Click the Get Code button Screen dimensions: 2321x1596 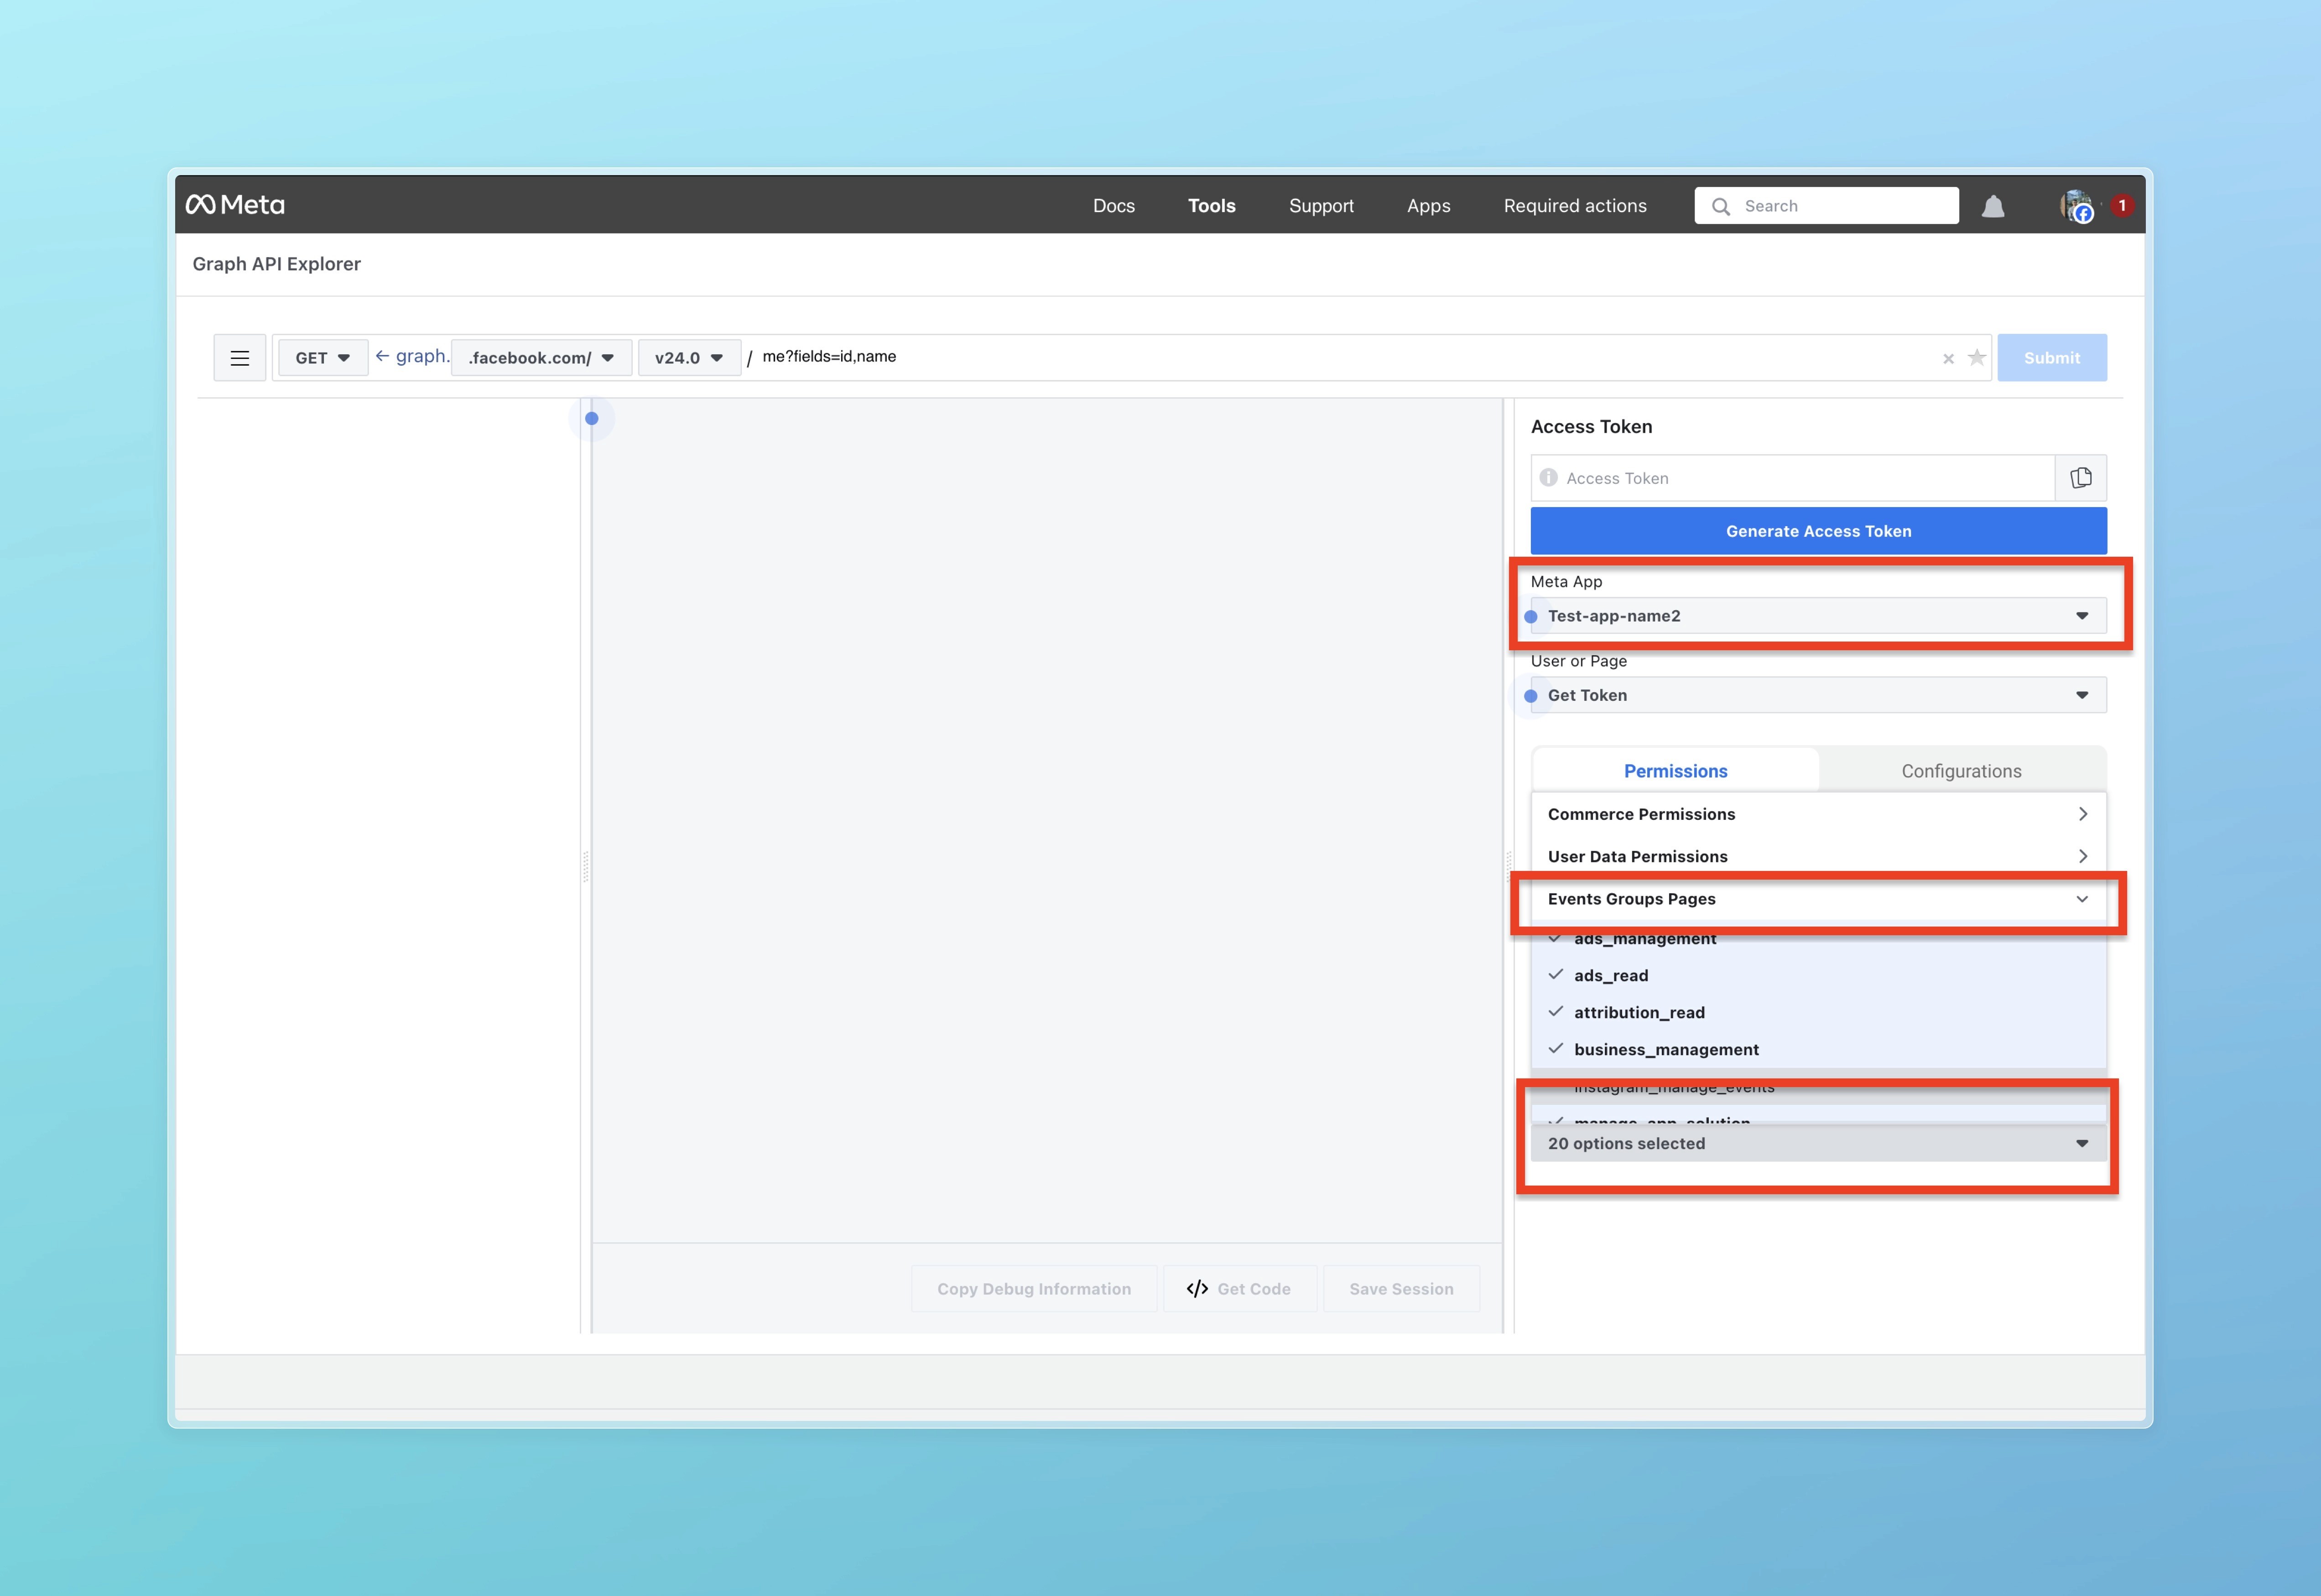coord(1239,1289)
